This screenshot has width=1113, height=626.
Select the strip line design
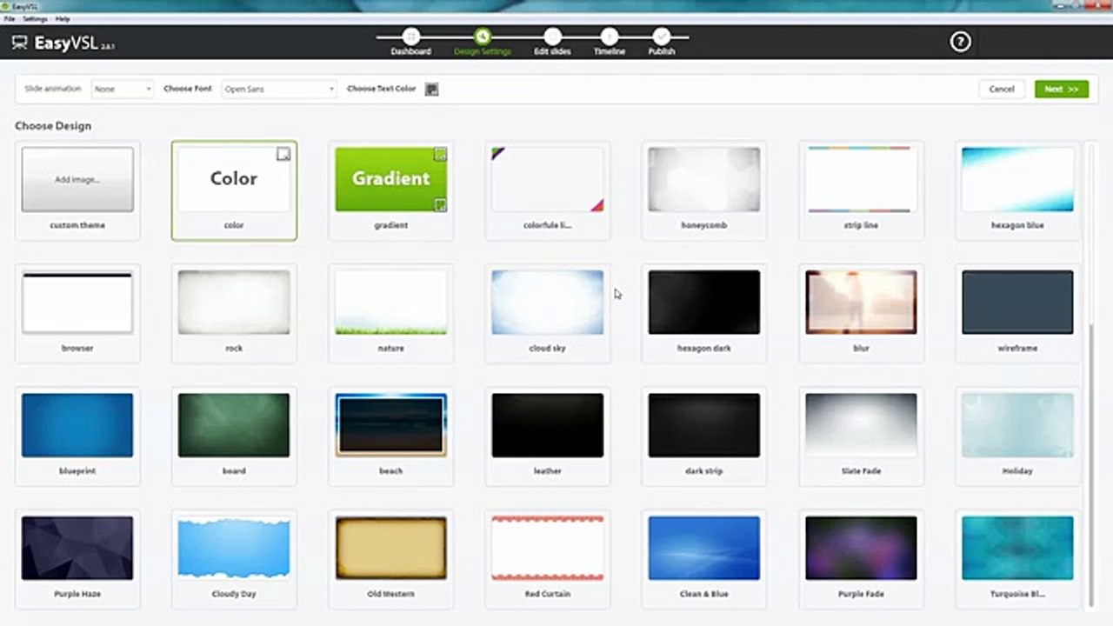pos(861,190)
